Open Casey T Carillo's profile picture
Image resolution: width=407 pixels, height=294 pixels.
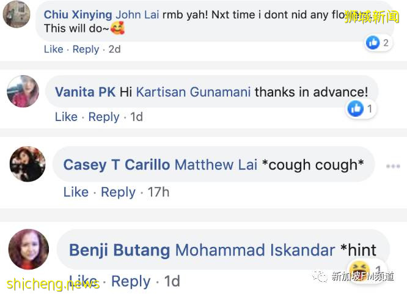pyautogui.click(x=28, y=164)
